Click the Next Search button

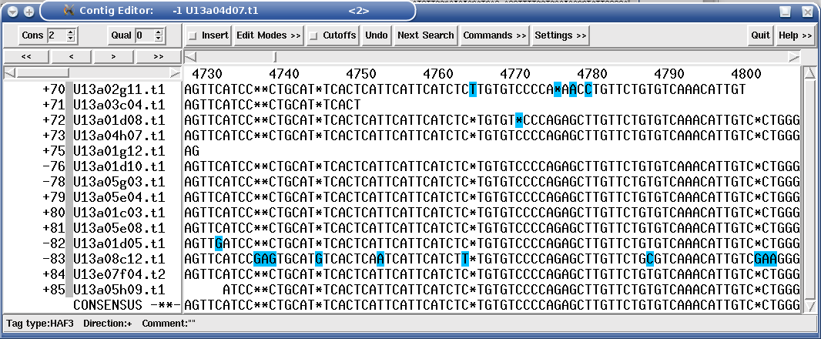425,35
